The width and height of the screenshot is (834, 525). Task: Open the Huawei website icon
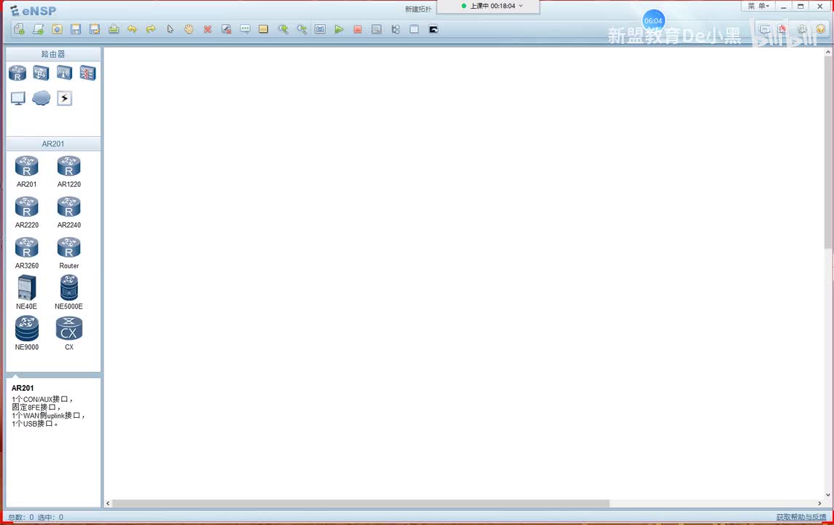pyautogui.click(x=783, y=29)
